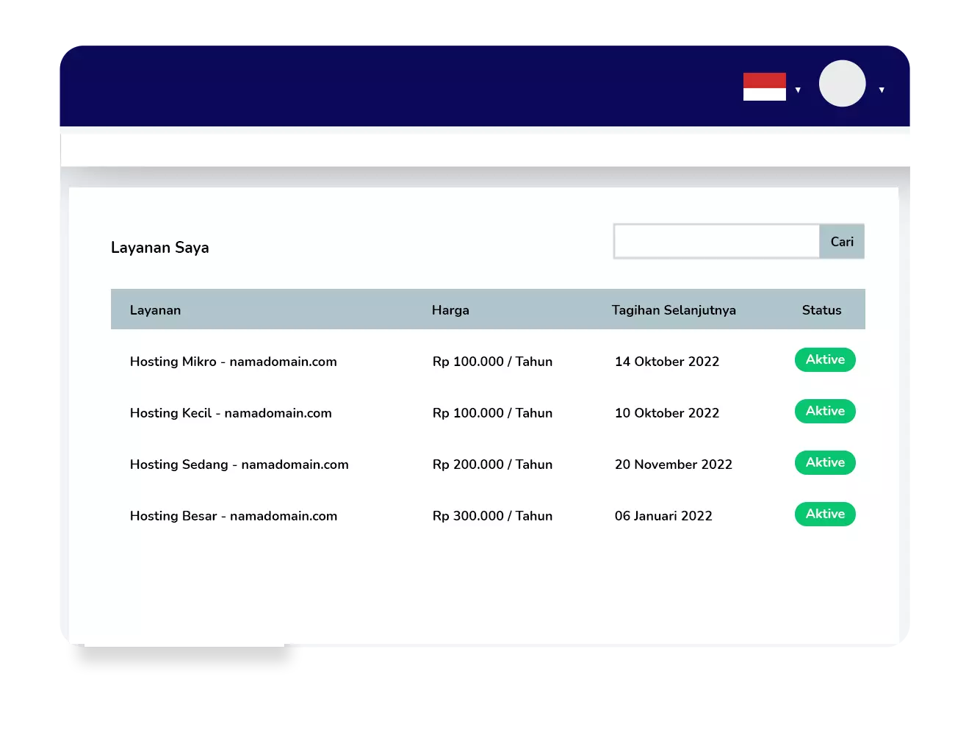
Task: Open the language dropdown arrow beside the flag
Action: click(x=798, y=90)
